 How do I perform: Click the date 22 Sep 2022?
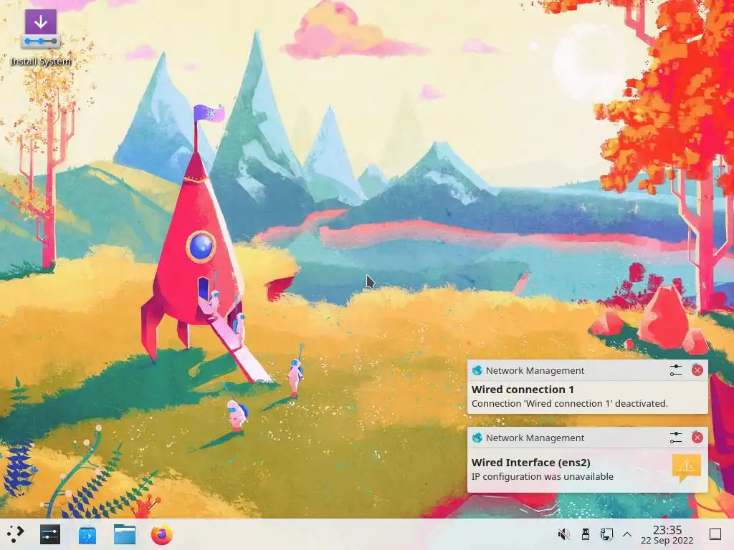[x=667, y=541]
